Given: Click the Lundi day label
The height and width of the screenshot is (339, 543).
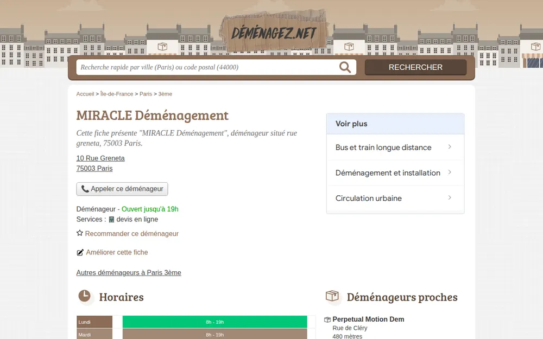Looking at the screenshot, I should (94, 322).
